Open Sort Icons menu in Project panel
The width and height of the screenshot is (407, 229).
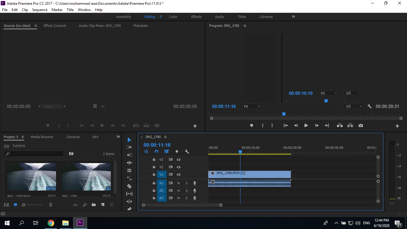(51, 205)
